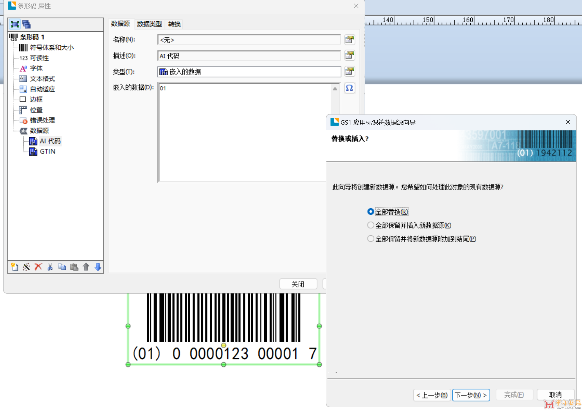
Task: Switch to the 数据类型 tab
Action: point(149,24)
